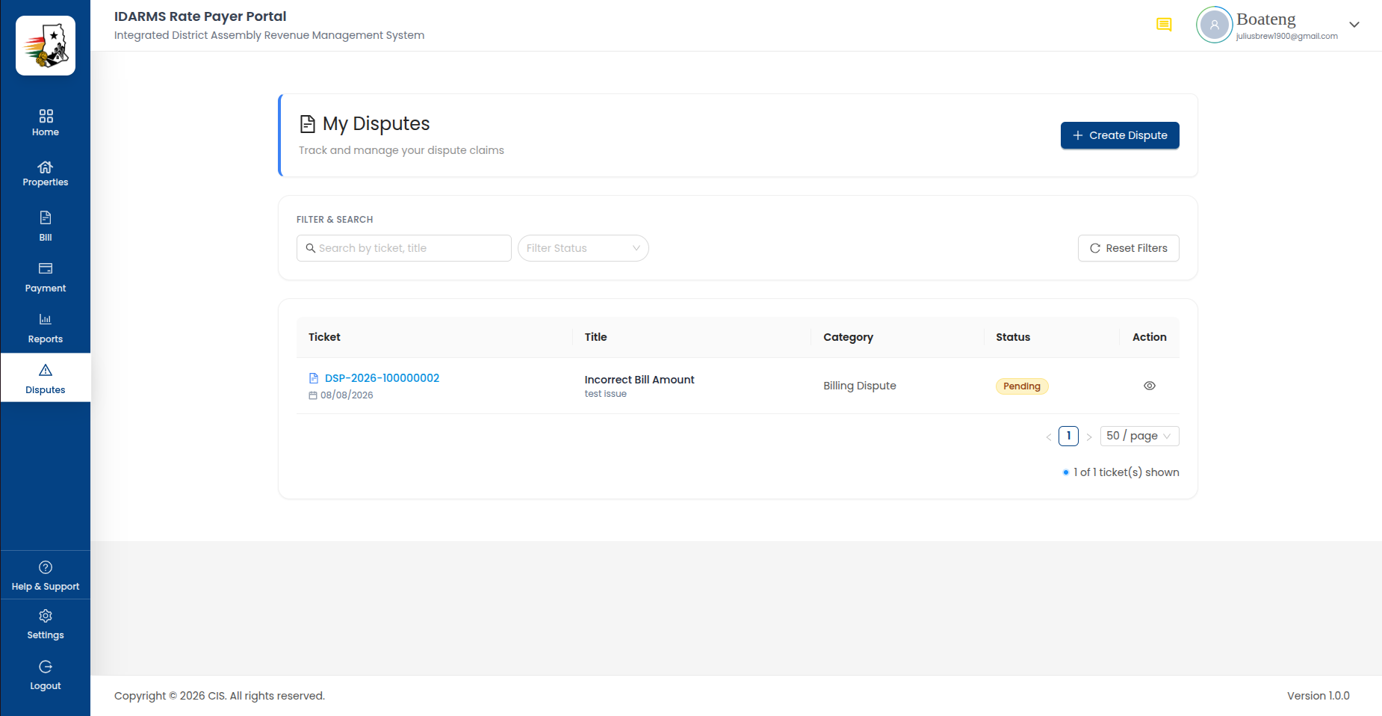Click the next page arrow

pos(1089,436)
